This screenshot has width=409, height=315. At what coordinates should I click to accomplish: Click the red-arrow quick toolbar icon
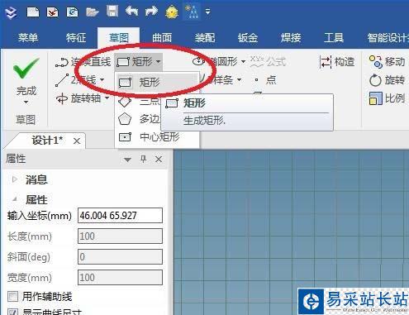52,12
